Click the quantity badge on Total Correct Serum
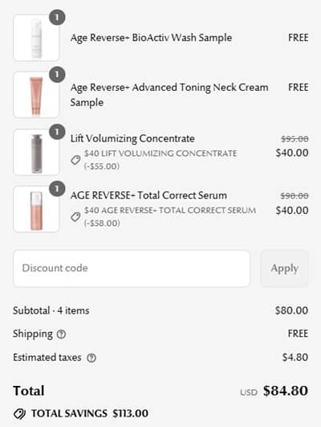 (57, 189)
